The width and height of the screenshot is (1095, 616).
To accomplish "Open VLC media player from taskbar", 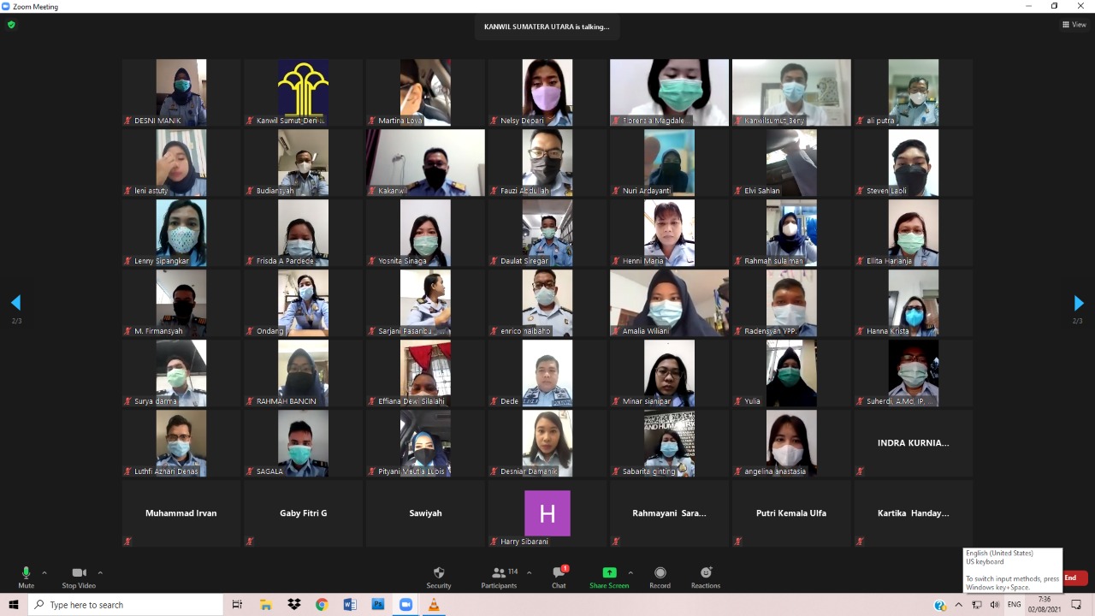I will point(433,605).
